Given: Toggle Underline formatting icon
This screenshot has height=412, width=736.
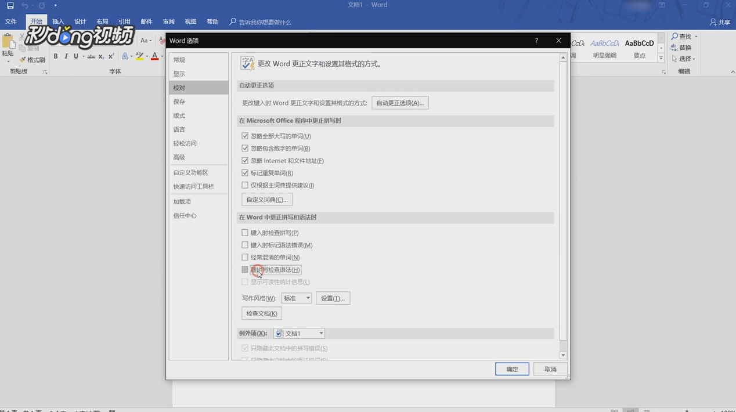Looking at the screenshot, I should [x=75, y=56].
